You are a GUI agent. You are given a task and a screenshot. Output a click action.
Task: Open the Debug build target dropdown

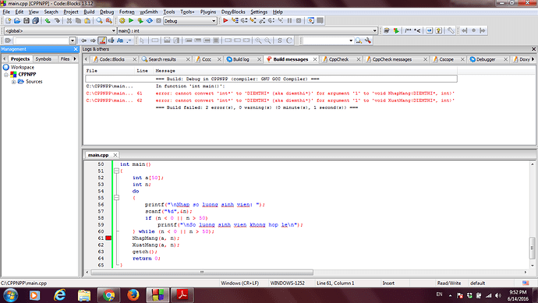tap(190, 21)
